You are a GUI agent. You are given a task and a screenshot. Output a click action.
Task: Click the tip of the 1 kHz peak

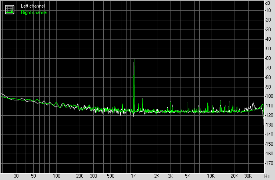click(134, 59)
